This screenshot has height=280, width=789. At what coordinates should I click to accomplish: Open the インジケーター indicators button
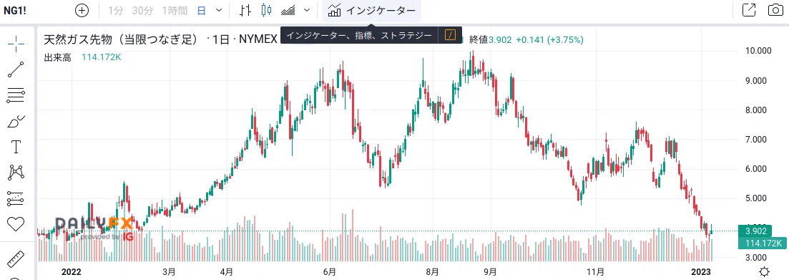click(371, 10)
